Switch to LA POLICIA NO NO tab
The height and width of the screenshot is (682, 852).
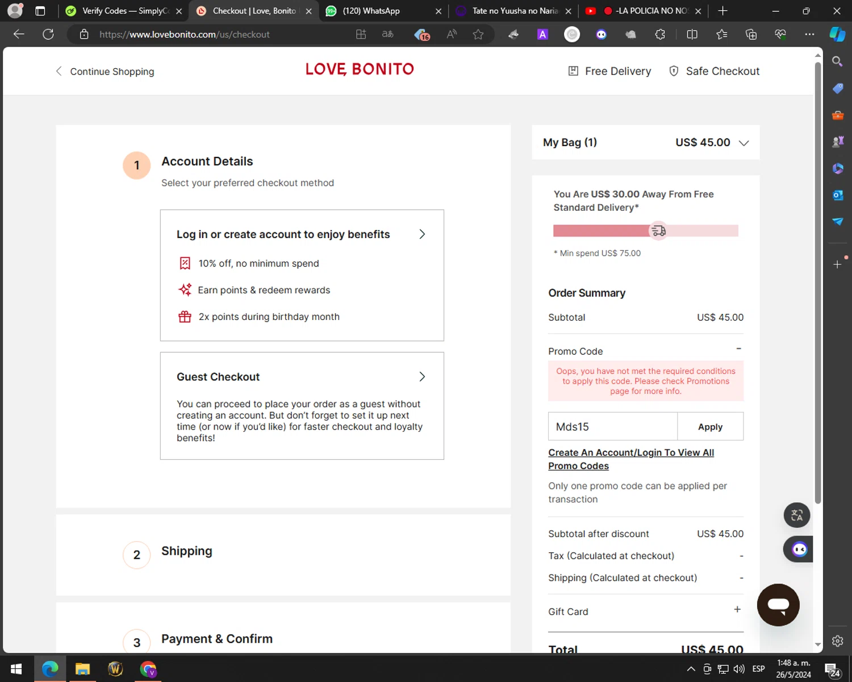click(645, 11)
